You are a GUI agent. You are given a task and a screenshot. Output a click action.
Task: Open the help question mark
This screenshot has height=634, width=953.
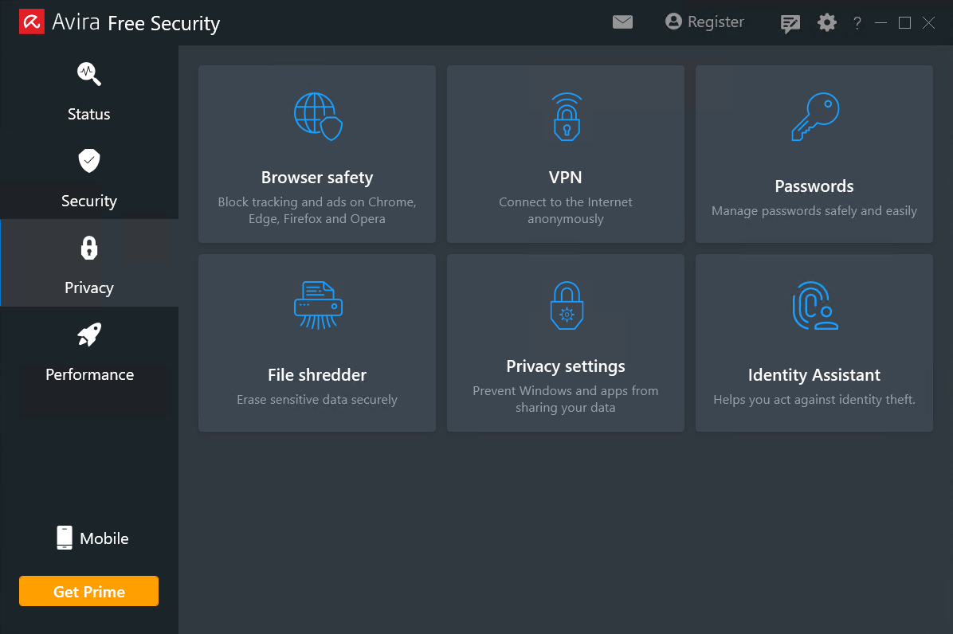(x=857, y=22)
